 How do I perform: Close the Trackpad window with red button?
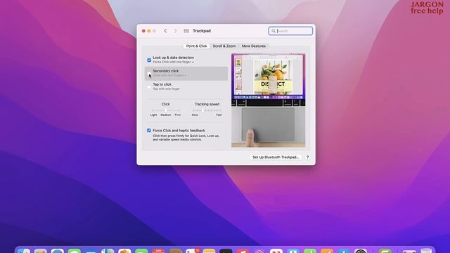point(143,31)
